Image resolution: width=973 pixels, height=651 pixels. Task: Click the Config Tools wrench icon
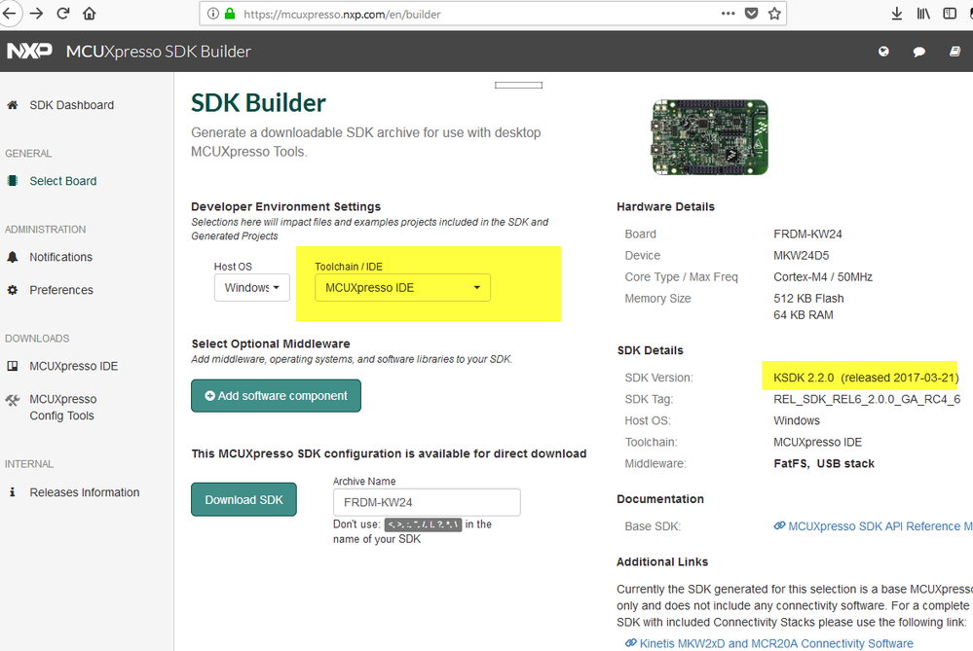[12, 400]
